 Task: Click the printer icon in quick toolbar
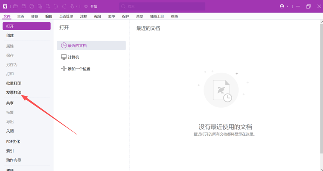tap(32, 6)
